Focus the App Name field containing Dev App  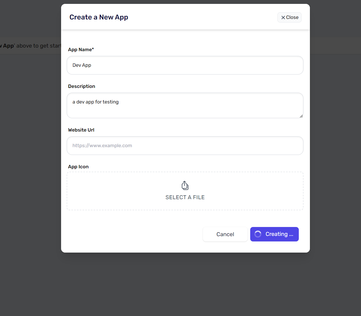(x=185, y=65)
